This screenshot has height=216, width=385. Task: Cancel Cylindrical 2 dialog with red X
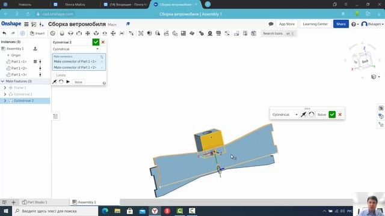(103, 42)
